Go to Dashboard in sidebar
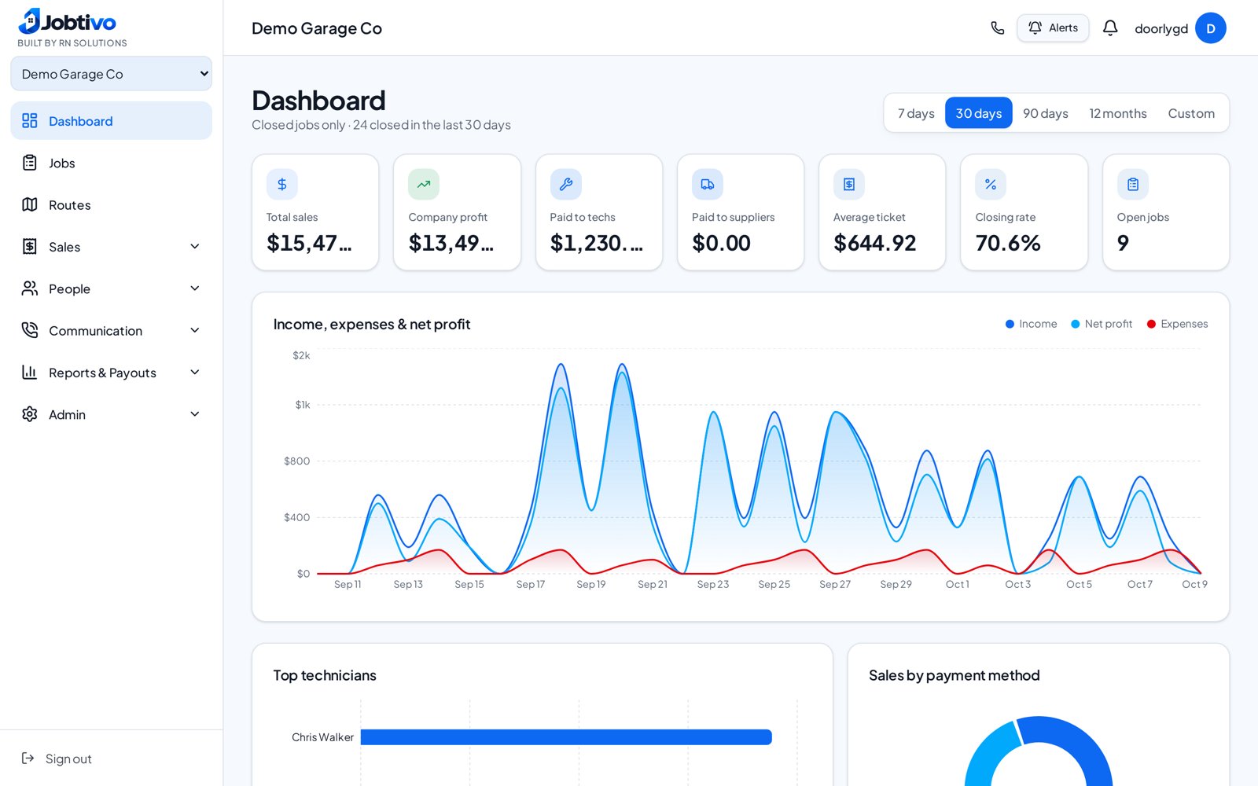 point(111,121)
